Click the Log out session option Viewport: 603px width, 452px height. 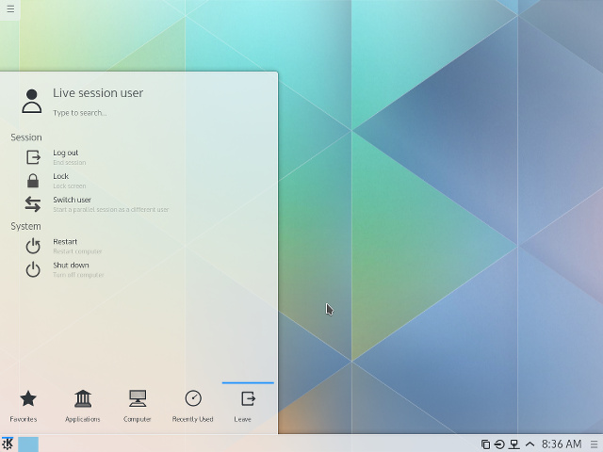66,156
